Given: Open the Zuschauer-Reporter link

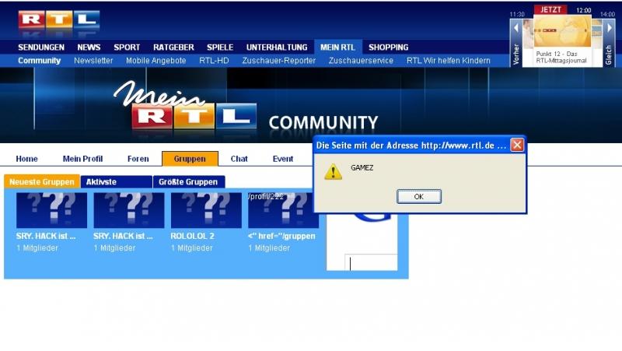Looking at the screenshot, I should point(279,61).
